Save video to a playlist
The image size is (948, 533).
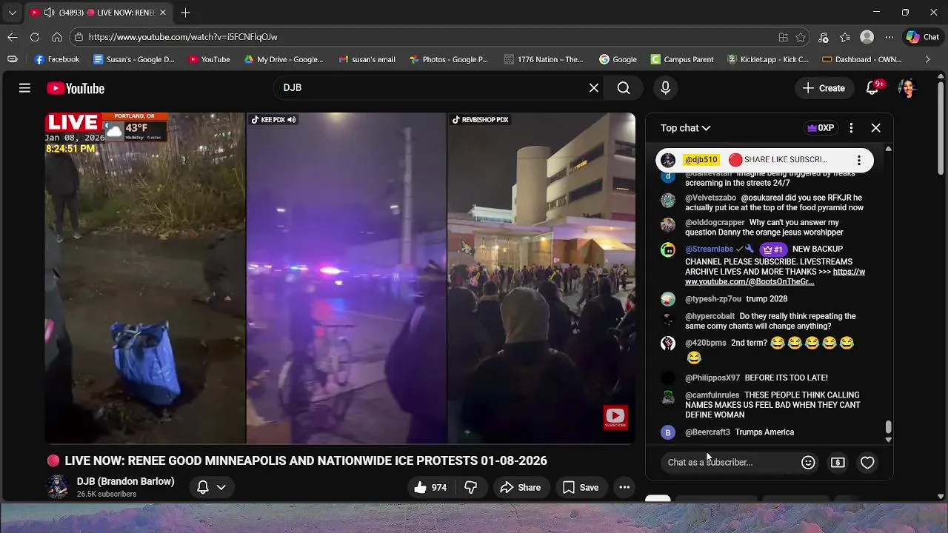(581, 487)
